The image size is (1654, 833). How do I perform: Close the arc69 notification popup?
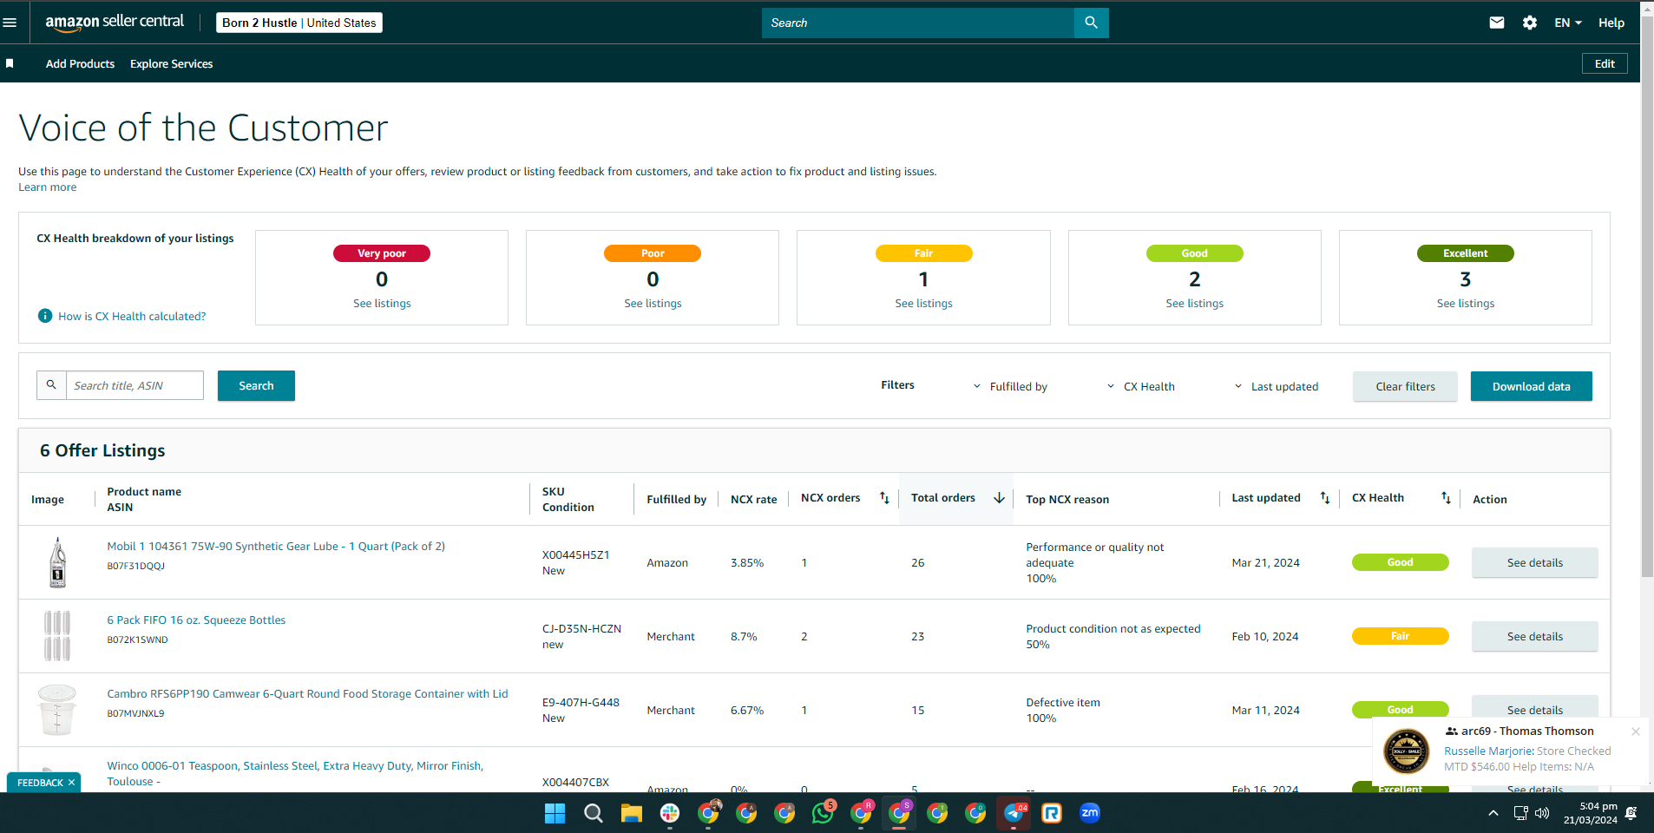point(1635,731)
